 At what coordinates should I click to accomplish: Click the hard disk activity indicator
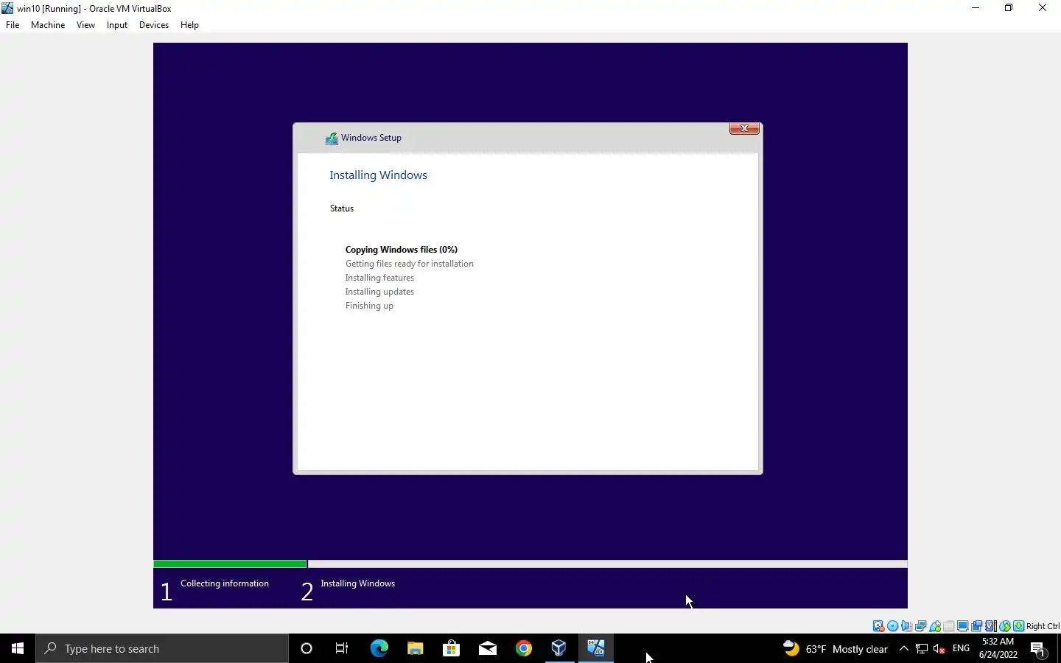[878, 626]
